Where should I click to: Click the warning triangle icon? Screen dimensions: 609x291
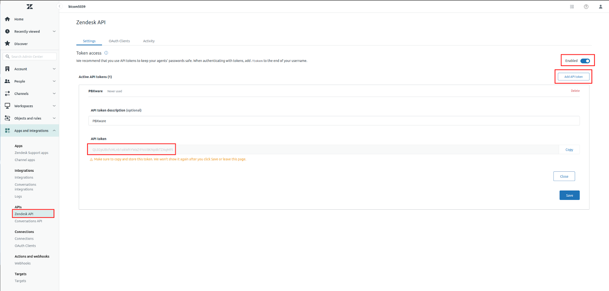point(91,160)
